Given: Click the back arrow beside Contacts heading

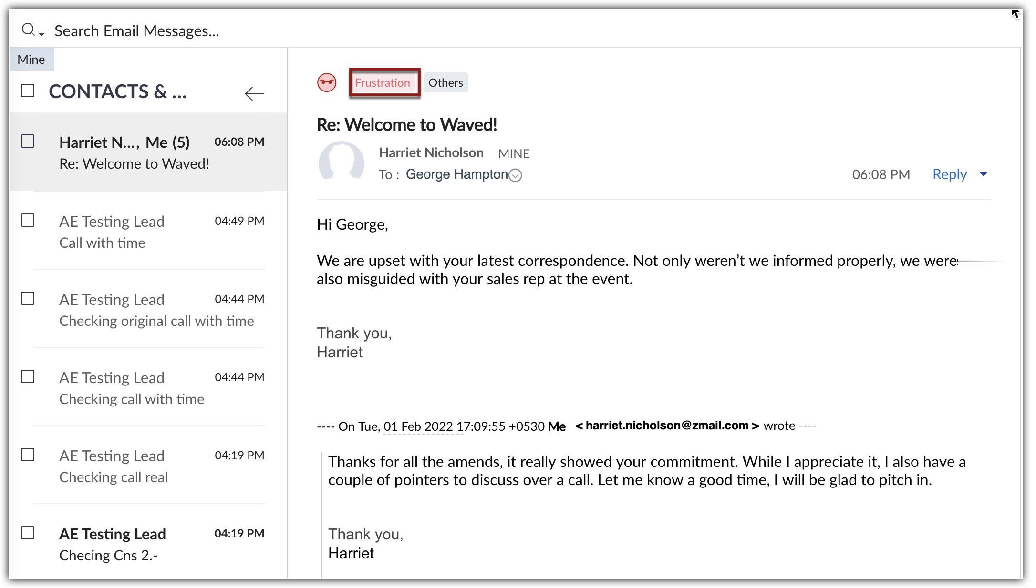Looking at the screenshot, I should pos(254,93).
